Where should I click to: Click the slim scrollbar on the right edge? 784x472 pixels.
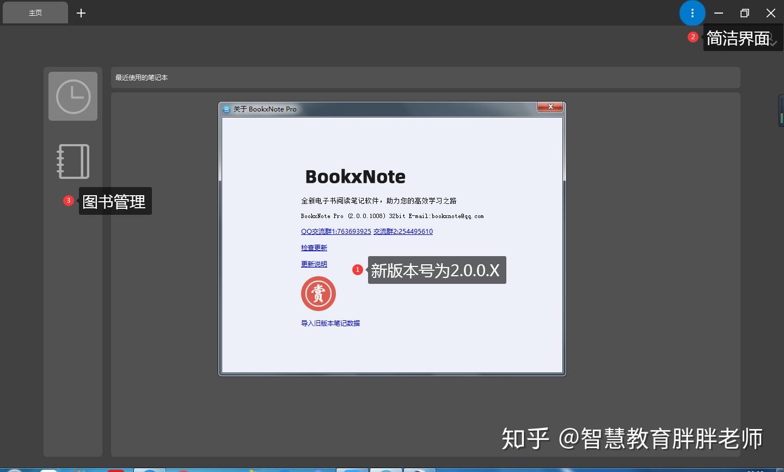coord(782,110)
